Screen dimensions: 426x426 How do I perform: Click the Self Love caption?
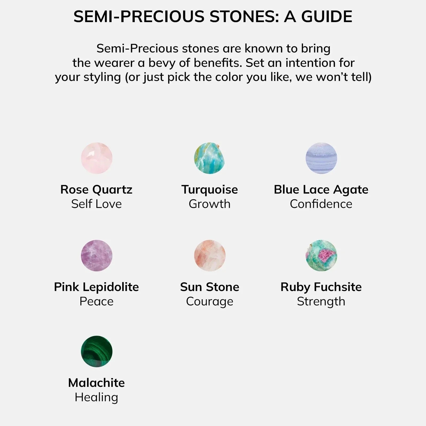pos(96,204)
